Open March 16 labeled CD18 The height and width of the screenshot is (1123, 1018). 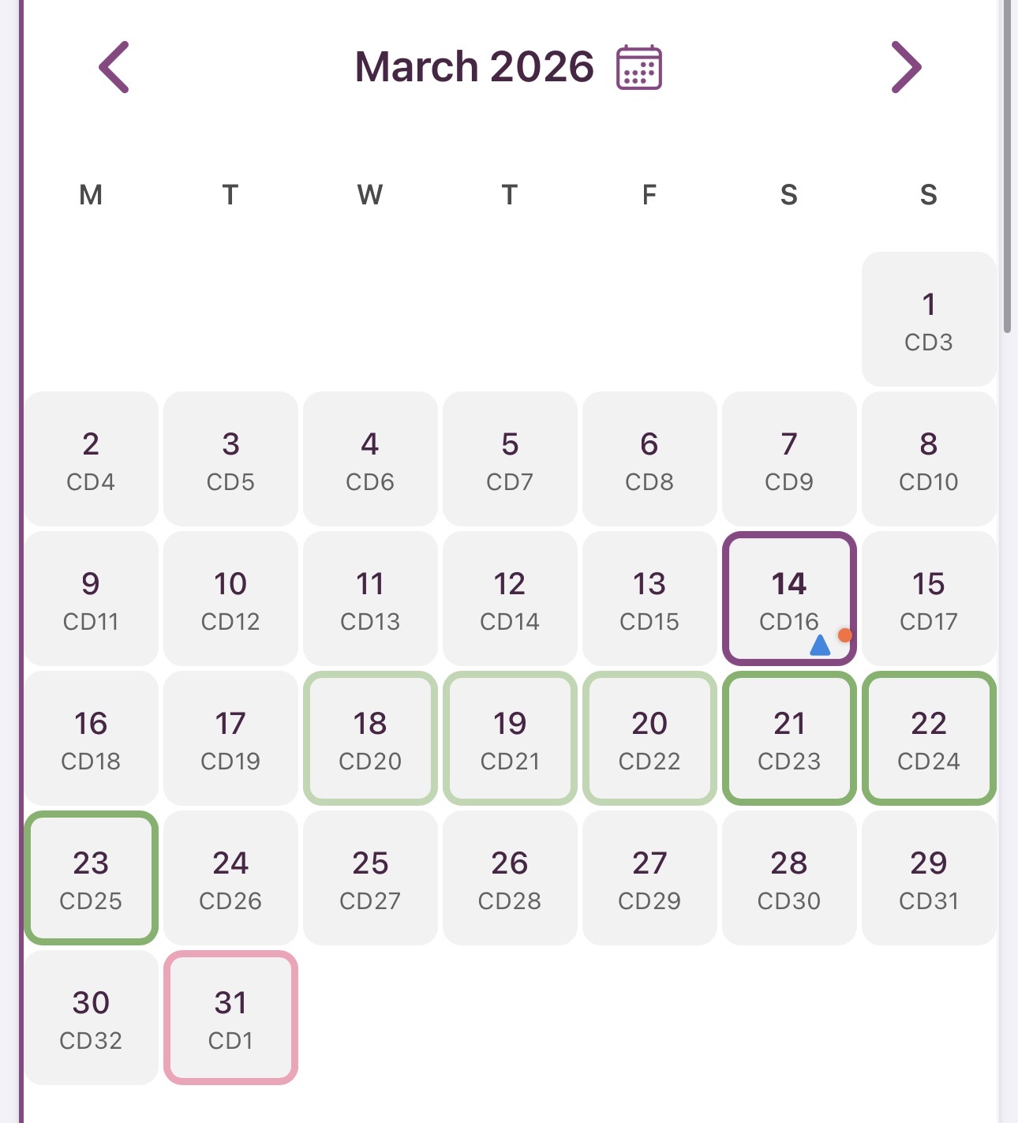(91, 738)
